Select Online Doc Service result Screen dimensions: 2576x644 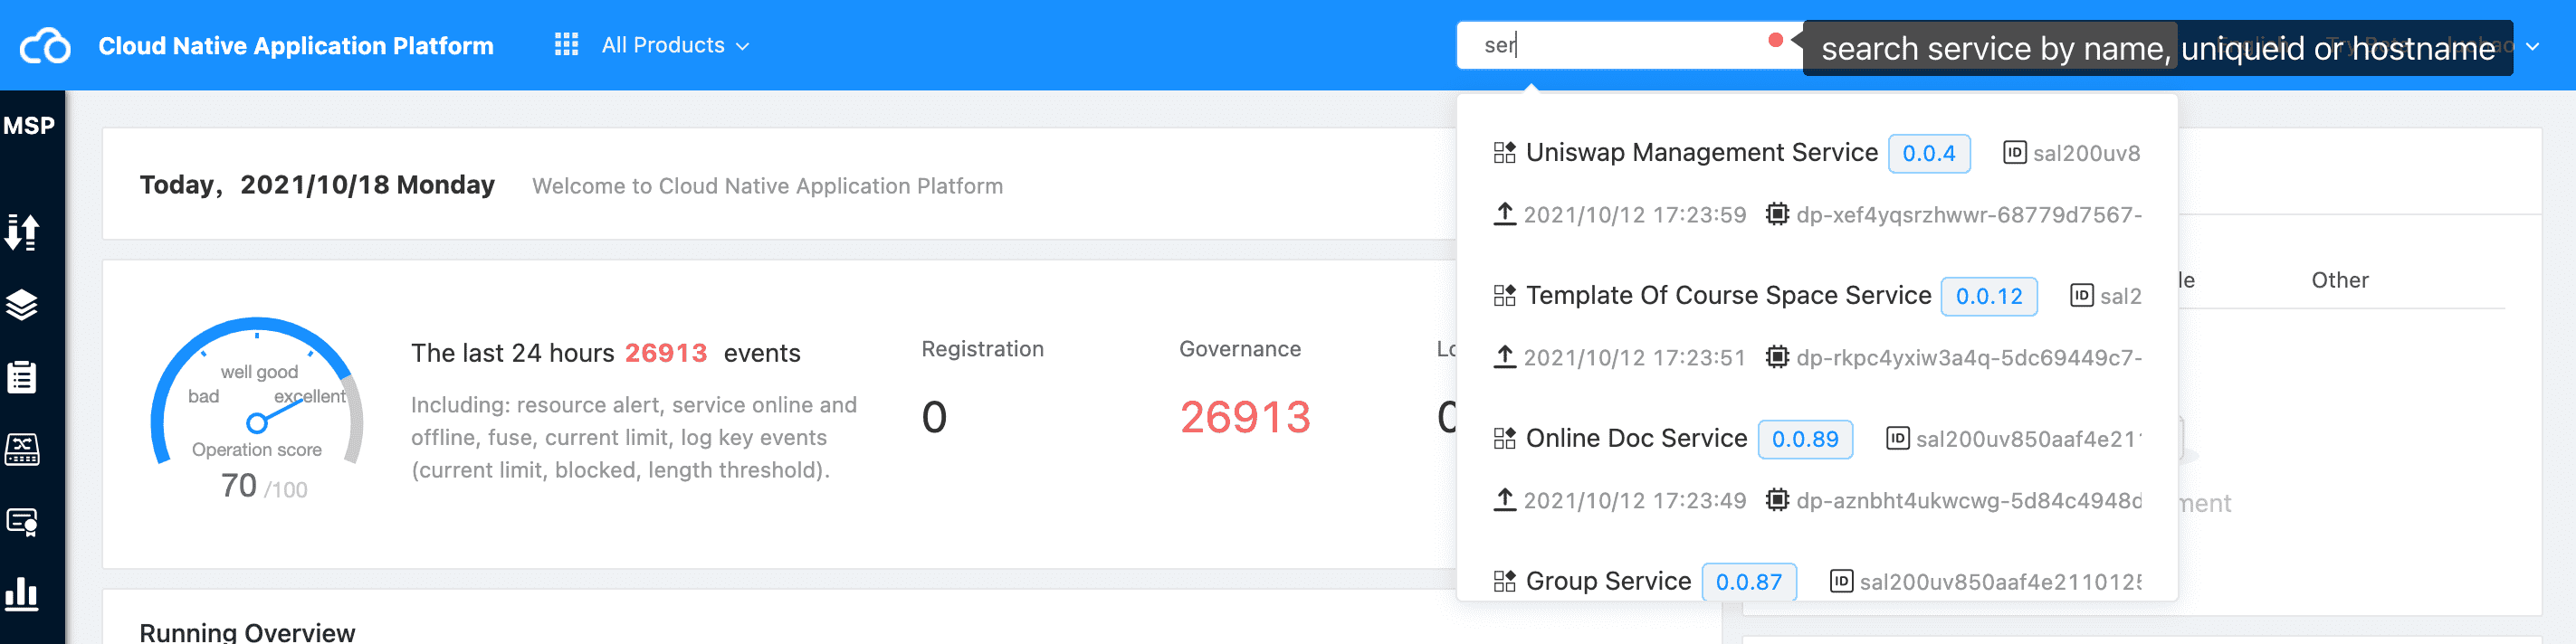1636,439
